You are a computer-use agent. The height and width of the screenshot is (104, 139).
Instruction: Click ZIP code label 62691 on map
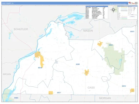pyautogui.click(x=78, y=64)
